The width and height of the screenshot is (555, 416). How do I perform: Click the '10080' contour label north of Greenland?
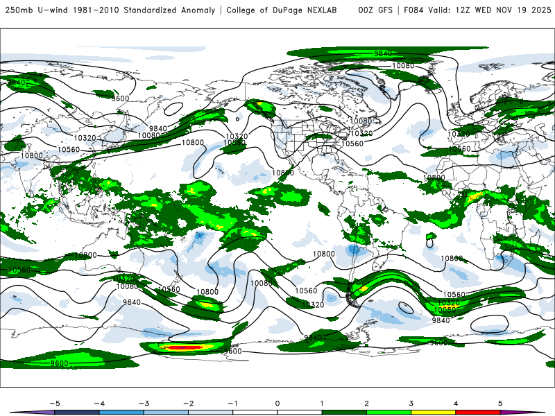coord(403,66)
